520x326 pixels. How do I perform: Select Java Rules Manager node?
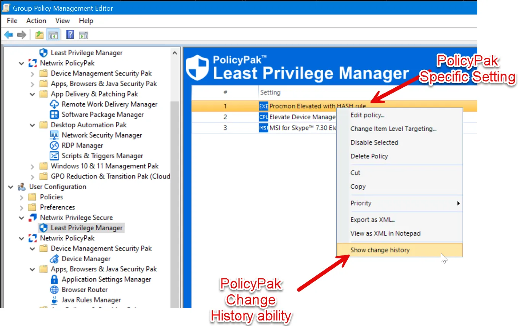pyautogui.click(x=91, y=300)
